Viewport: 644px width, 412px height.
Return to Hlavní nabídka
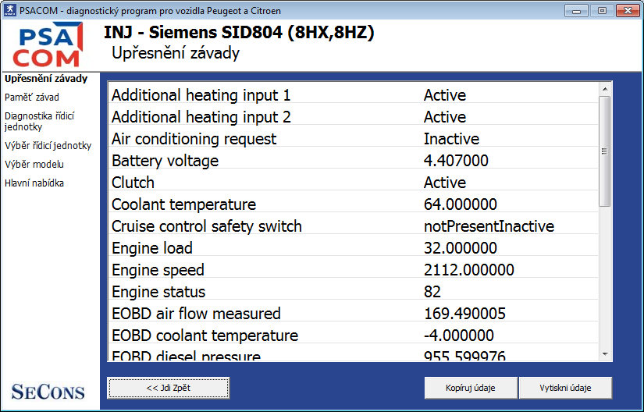click(x=34, y=183)
